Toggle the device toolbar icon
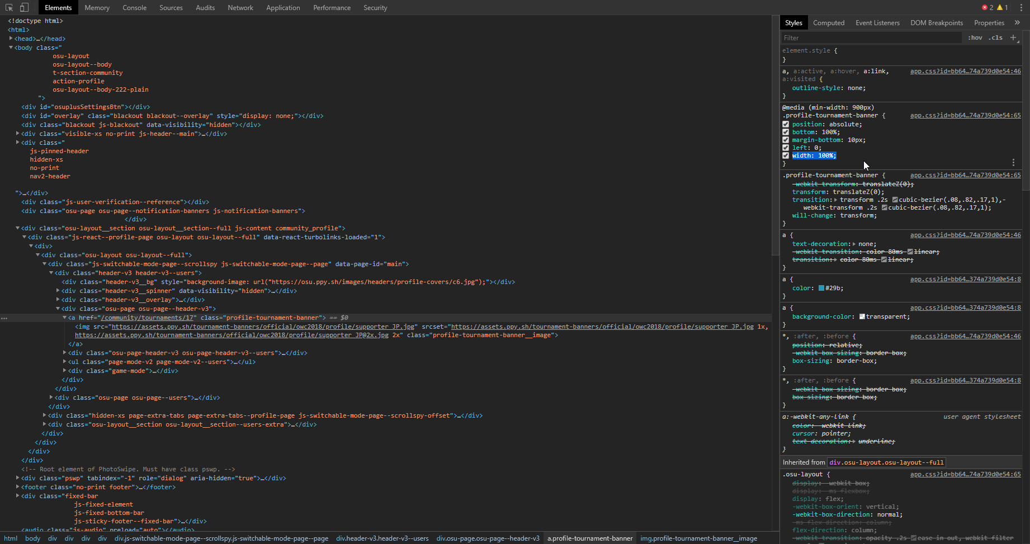Image resolution: width=1030 pixels, height=544 pixels. pyautogui.click(x=24, y=7)
